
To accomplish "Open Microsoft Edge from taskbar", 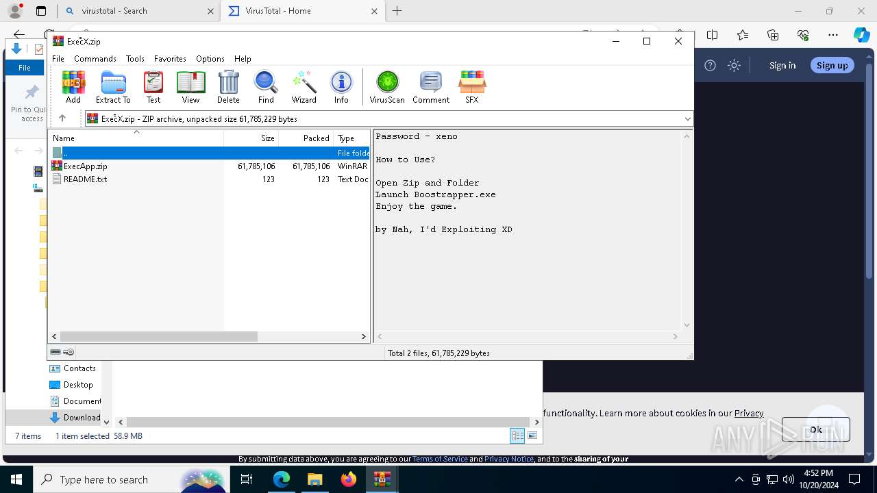I will coord(282,479).
